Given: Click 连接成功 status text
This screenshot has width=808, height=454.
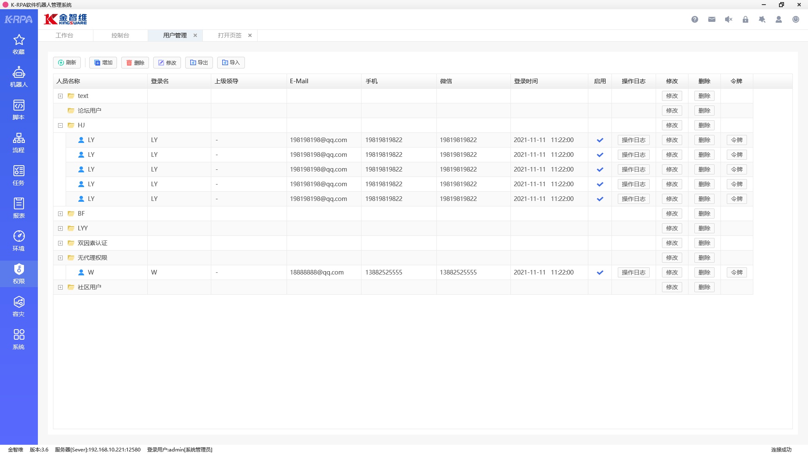Looking at the screenshot, I should click(781, 449).
